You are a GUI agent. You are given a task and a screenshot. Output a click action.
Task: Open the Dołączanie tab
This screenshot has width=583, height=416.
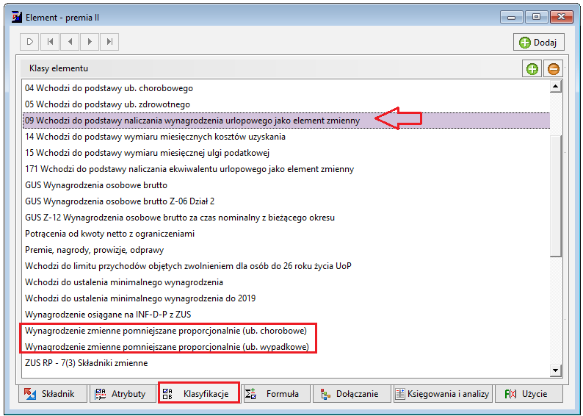pyautogui.click(x=352, y=394)
